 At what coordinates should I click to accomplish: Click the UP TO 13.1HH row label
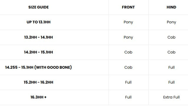(x=39, y=22)
